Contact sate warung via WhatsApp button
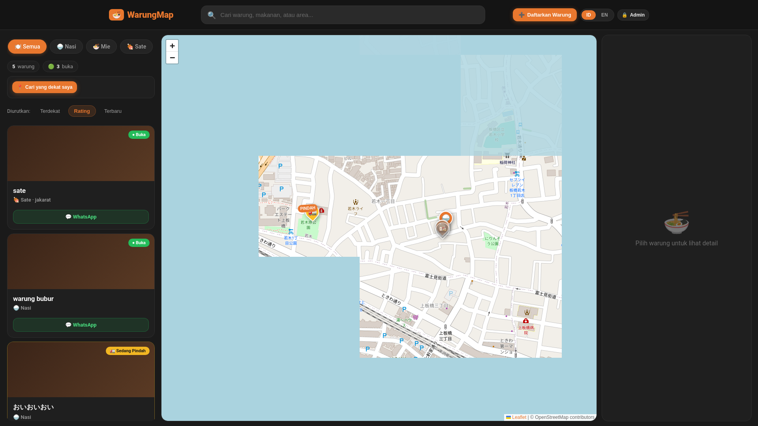Screen dimensions: 758x426 [x=81, y=217]
